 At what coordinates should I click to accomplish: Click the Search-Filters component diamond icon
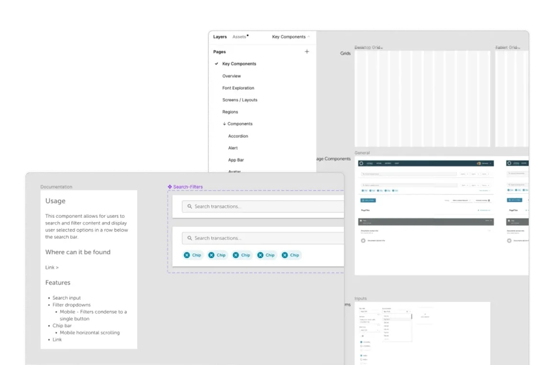[x=170, y=187]
